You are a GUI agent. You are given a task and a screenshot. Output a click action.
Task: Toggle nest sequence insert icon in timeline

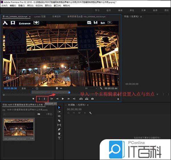(68, 113)
